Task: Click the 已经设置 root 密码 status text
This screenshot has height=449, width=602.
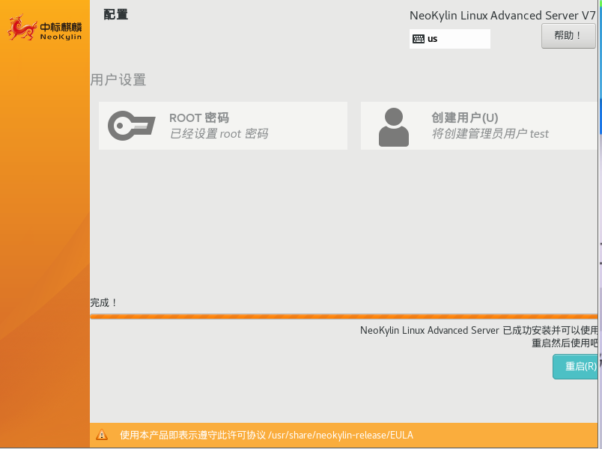Action: [x=219, y=133]
